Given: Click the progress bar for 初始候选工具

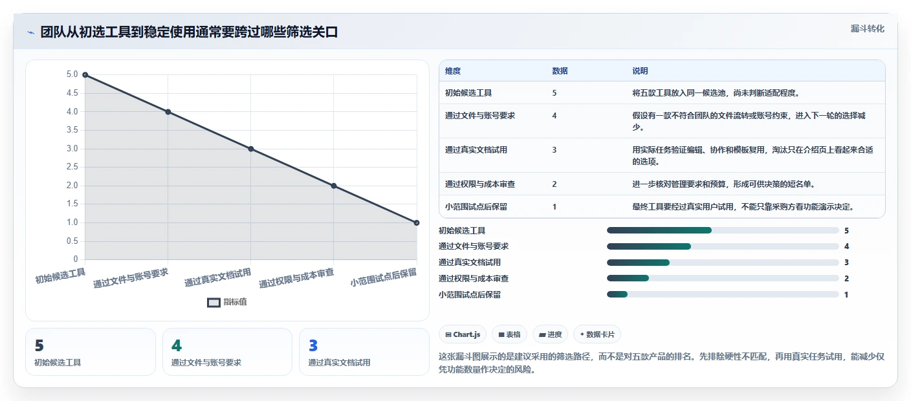Looking at the screenshot, I should pos(723,230).
